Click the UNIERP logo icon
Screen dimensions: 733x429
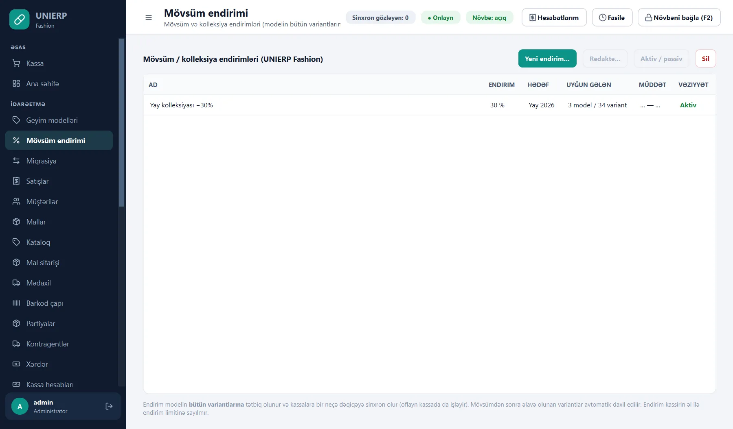tap(20, 20)
